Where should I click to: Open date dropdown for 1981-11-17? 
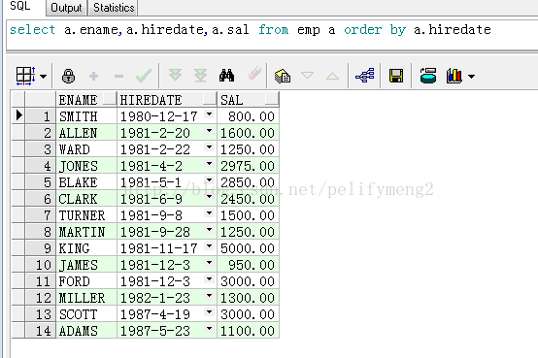[209, 246]
